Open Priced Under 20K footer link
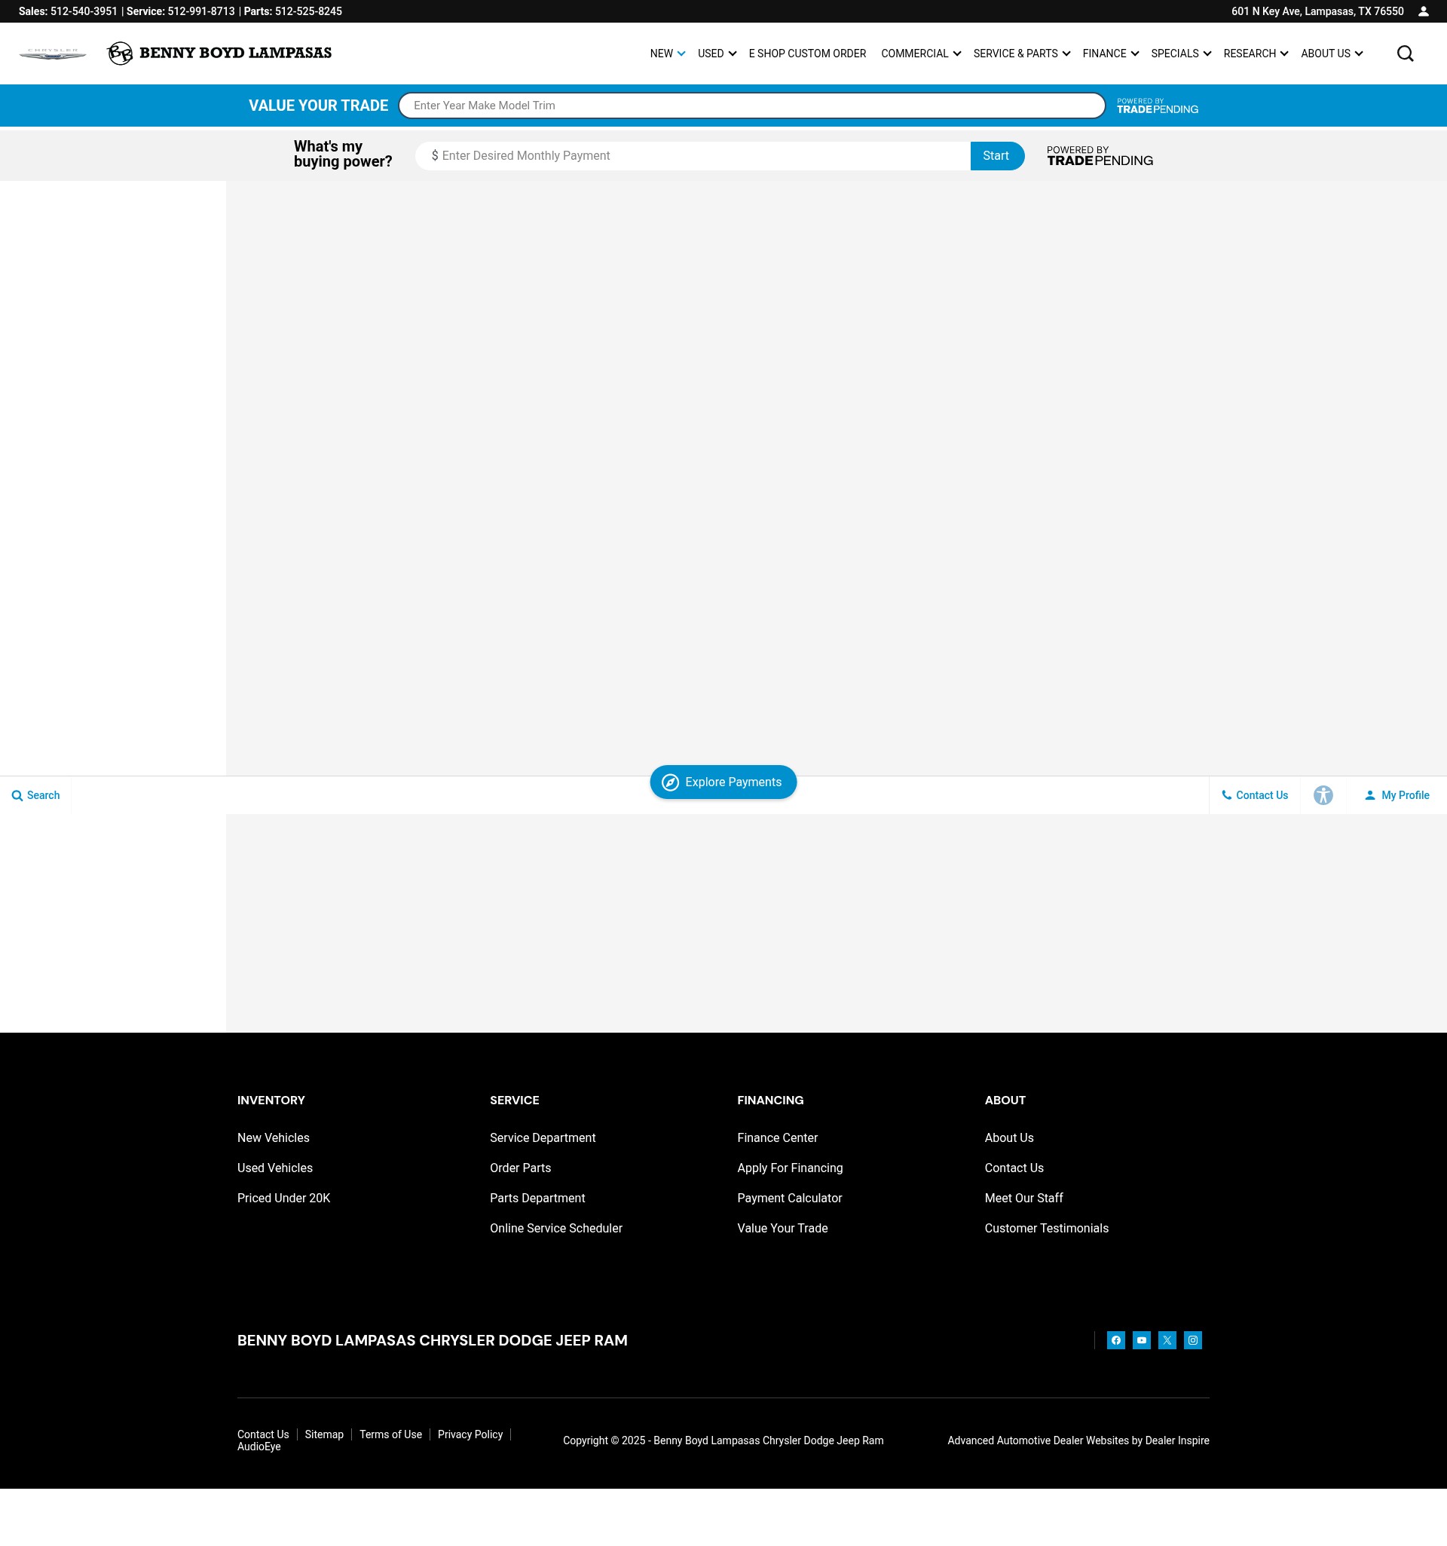 point(284,1199)
